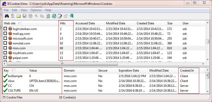Viewport: 212px width, 102px height.
Task: Tick the mmstat.com checkbox
Action: point(5,43)
